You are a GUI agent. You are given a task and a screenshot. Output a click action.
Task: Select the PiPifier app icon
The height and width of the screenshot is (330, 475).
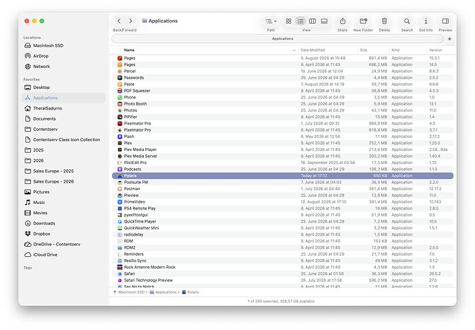(120, 116)
